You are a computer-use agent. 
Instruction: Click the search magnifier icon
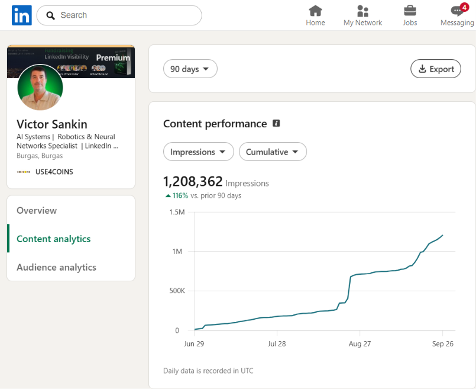pos(50,15)
